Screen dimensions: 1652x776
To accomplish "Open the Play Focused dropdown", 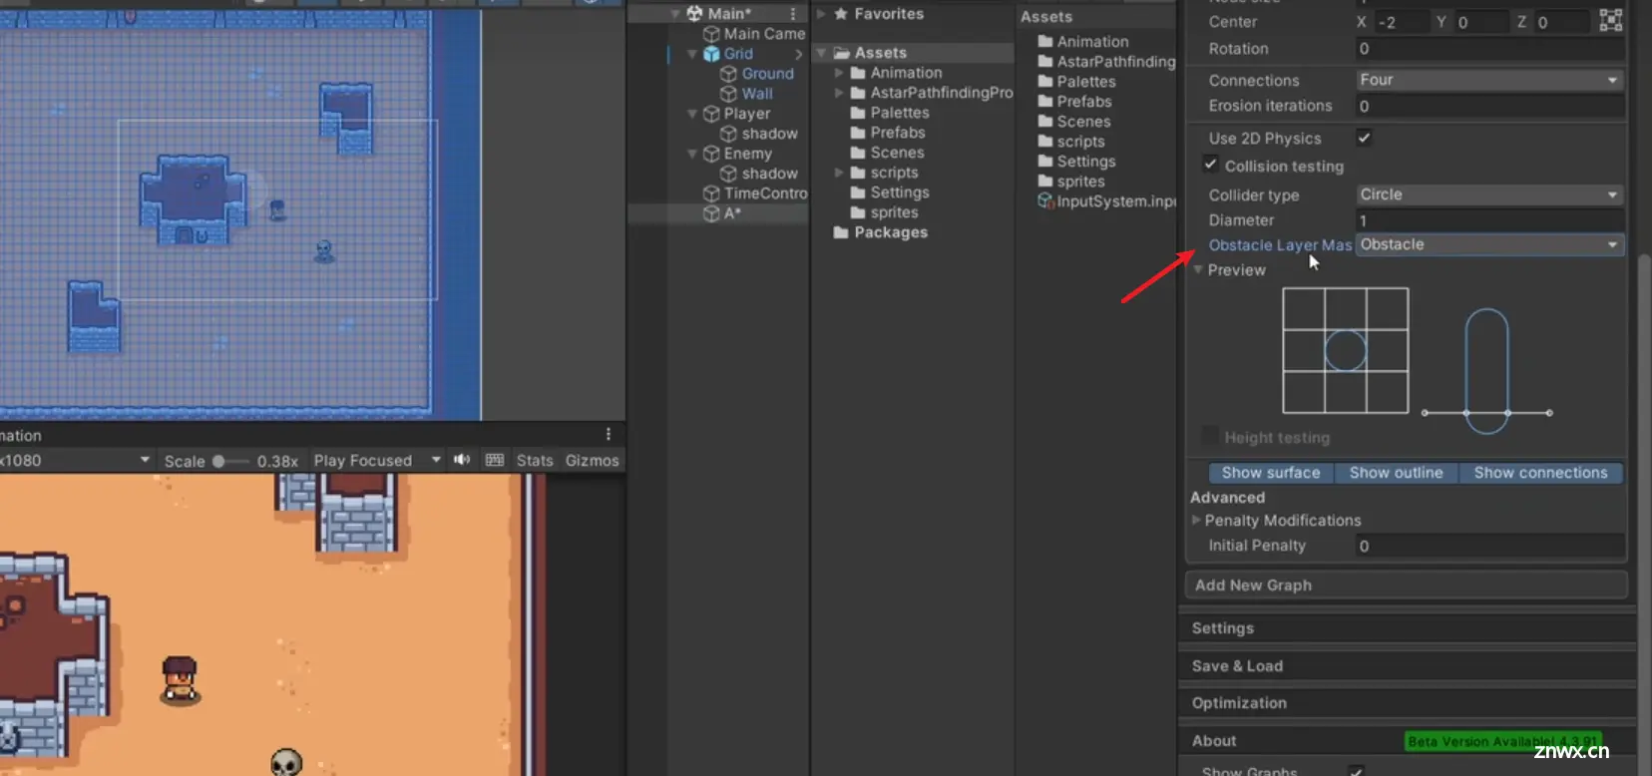I will click(x=376, y=460).
